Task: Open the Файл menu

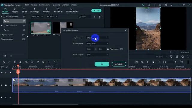Action: coord(27,5)
